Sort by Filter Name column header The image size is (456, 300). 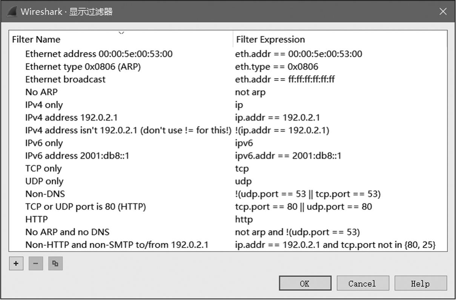(36, 39)
